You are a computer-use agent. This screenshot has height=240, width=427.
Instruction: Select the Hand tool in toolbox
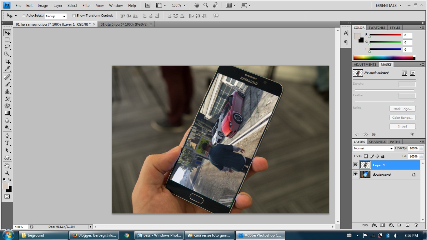pyautogui.click(x=7, y=166)
